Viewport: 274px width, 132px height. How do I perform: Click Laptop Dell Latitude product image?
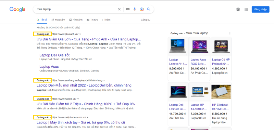coord(178,92)
